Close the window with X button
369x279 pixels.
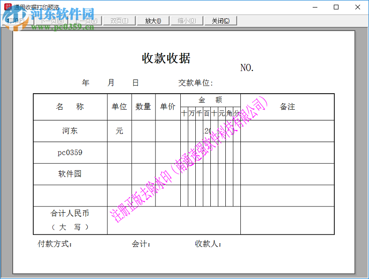pos(357,7)
